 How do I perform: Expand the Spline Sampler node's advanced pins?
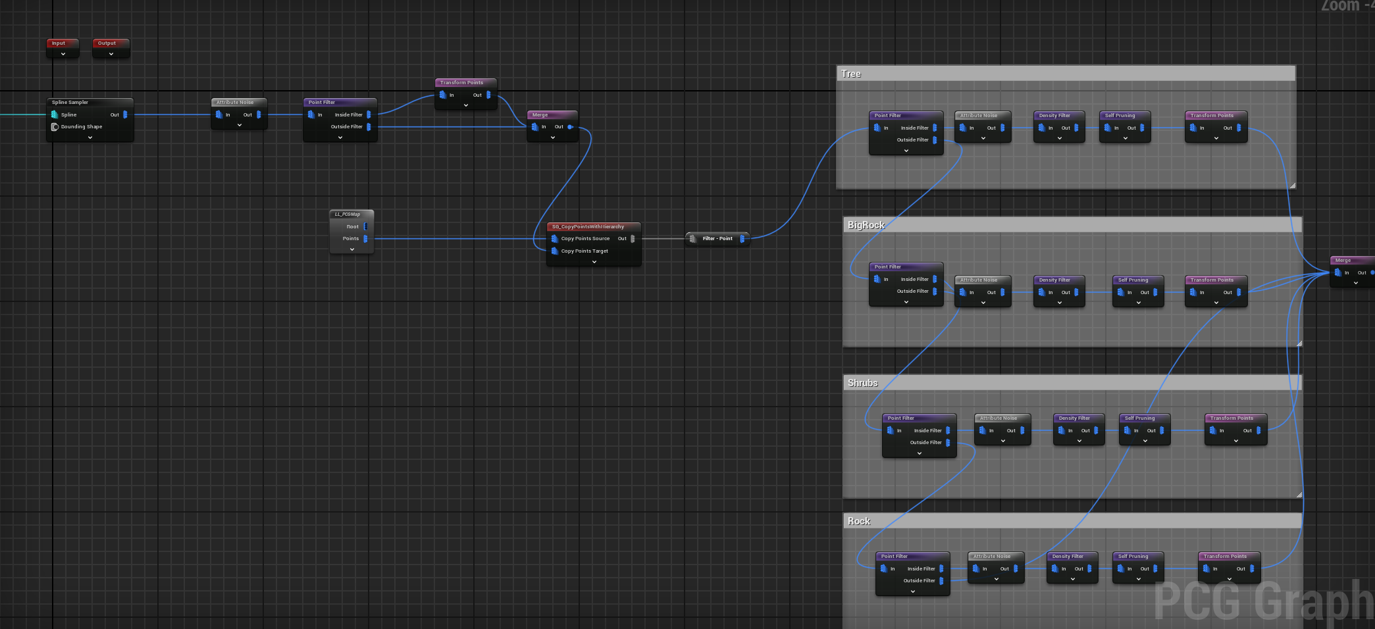pos(90,138)
